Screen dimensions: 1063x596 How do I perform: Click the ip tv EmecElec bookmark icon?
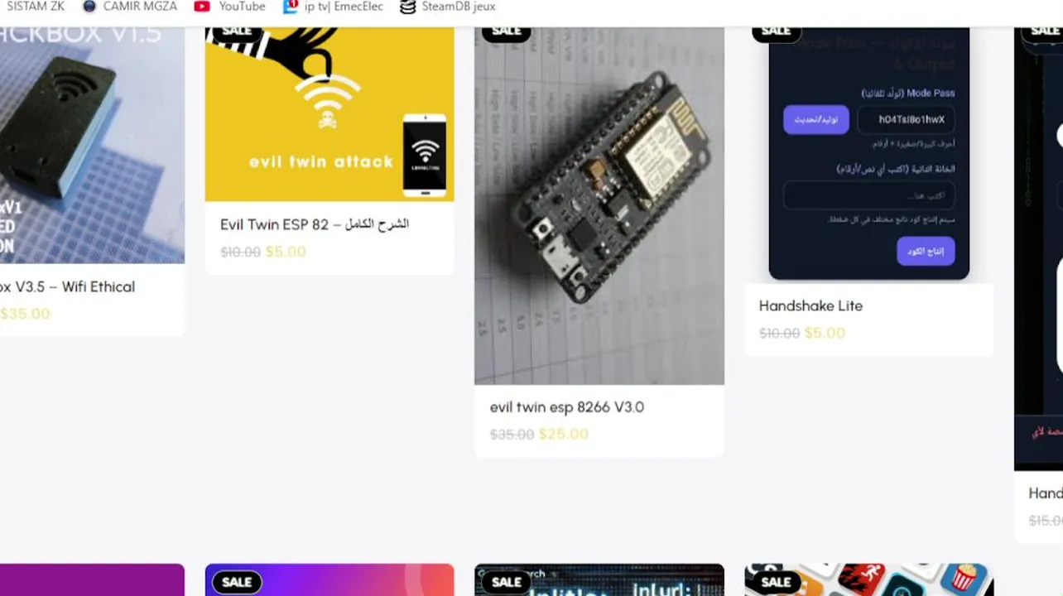pos(290,7)
